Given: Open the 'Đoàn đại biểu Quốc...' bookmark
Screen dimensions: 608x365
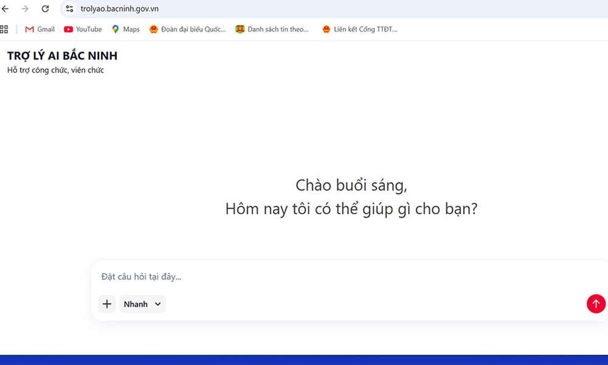Looking at the screenshot, I should [187, 29].
